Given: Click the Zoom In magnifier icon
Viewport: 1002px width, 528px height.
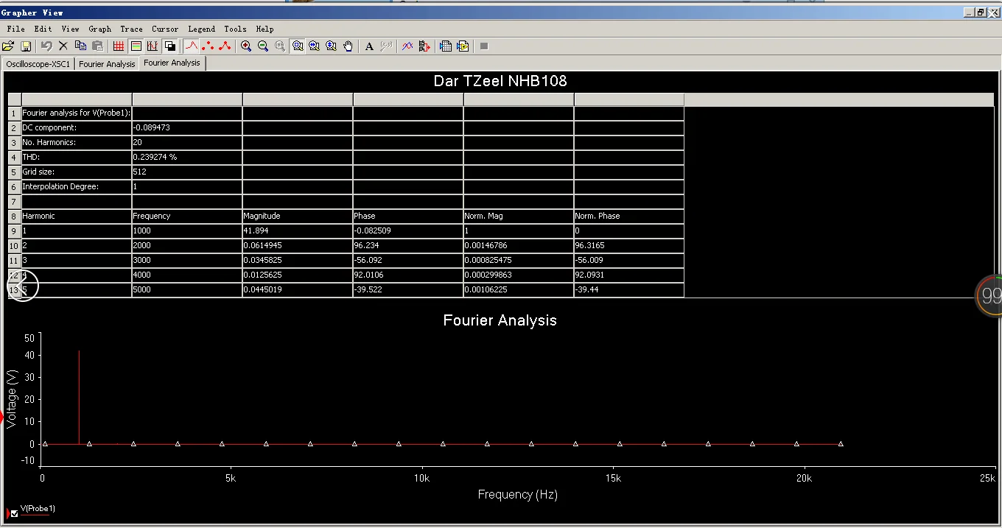Looking at the screenshot, I should [246, 46].
